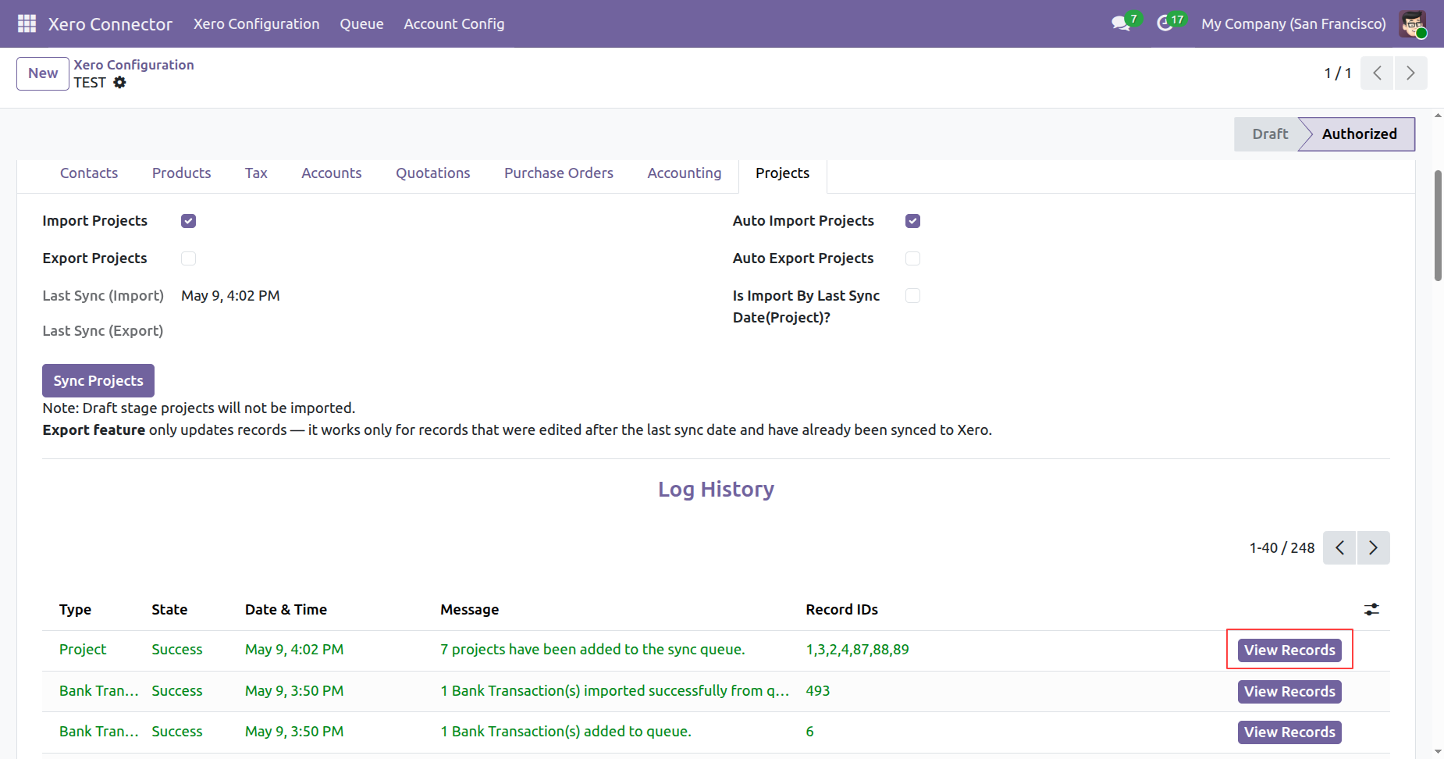Open the Account Config top menu
Viewport: 1444px width, 759px height.
[x=454, y=23]
